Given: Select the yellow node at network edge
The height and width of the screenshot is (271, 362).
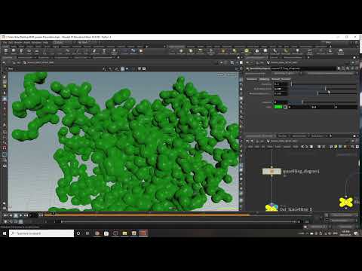Looking at the screenshot, I should (x=346, y=202).
